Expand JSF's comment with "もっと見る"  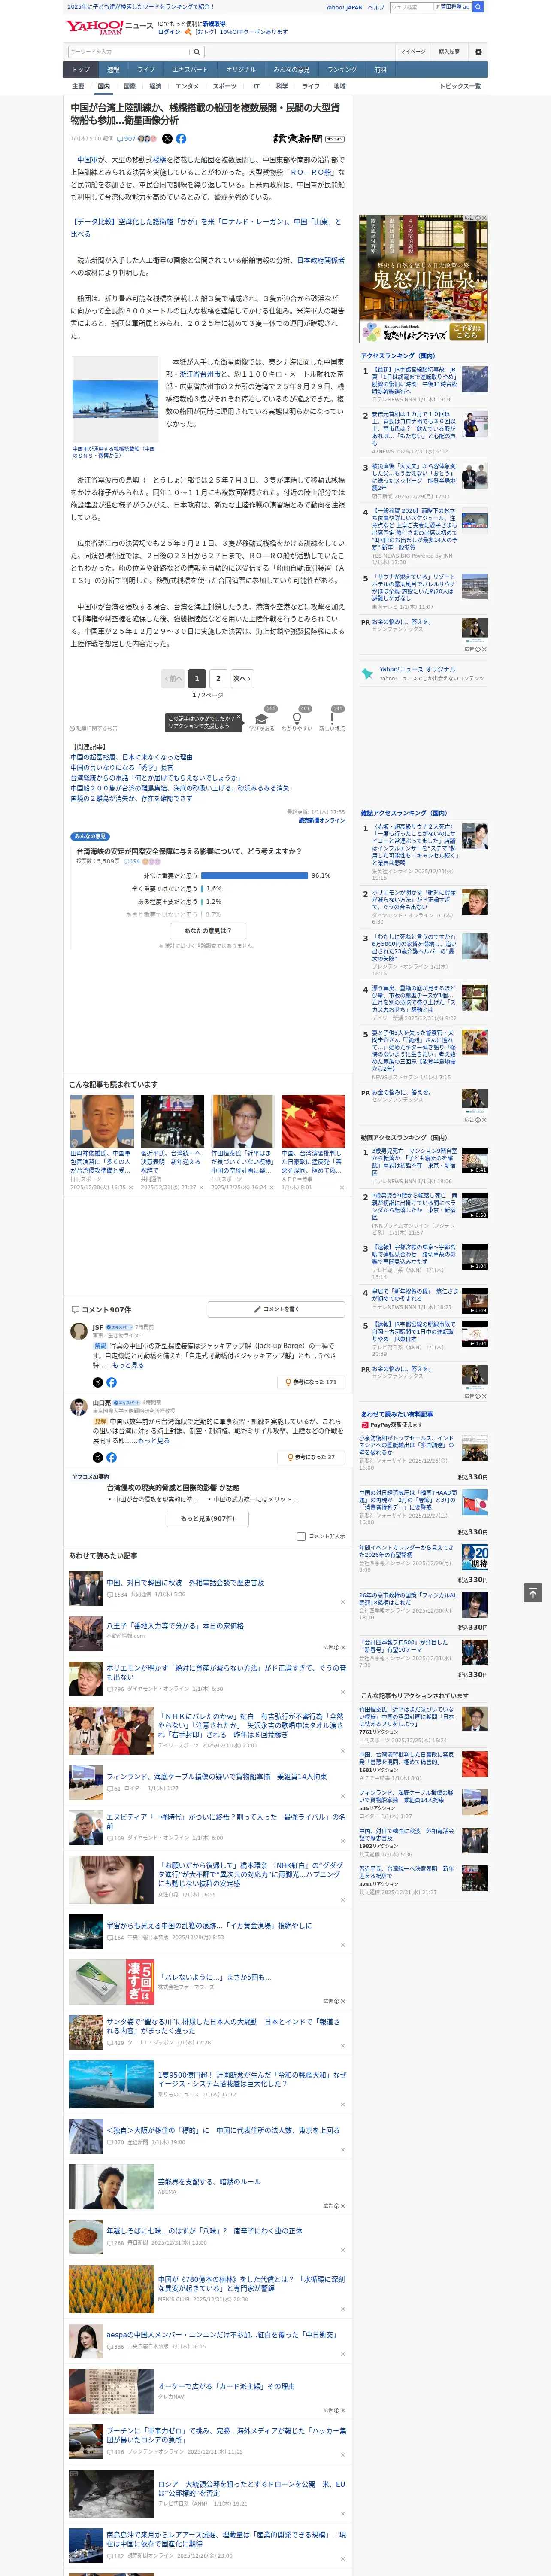(x=128, y=1365)
